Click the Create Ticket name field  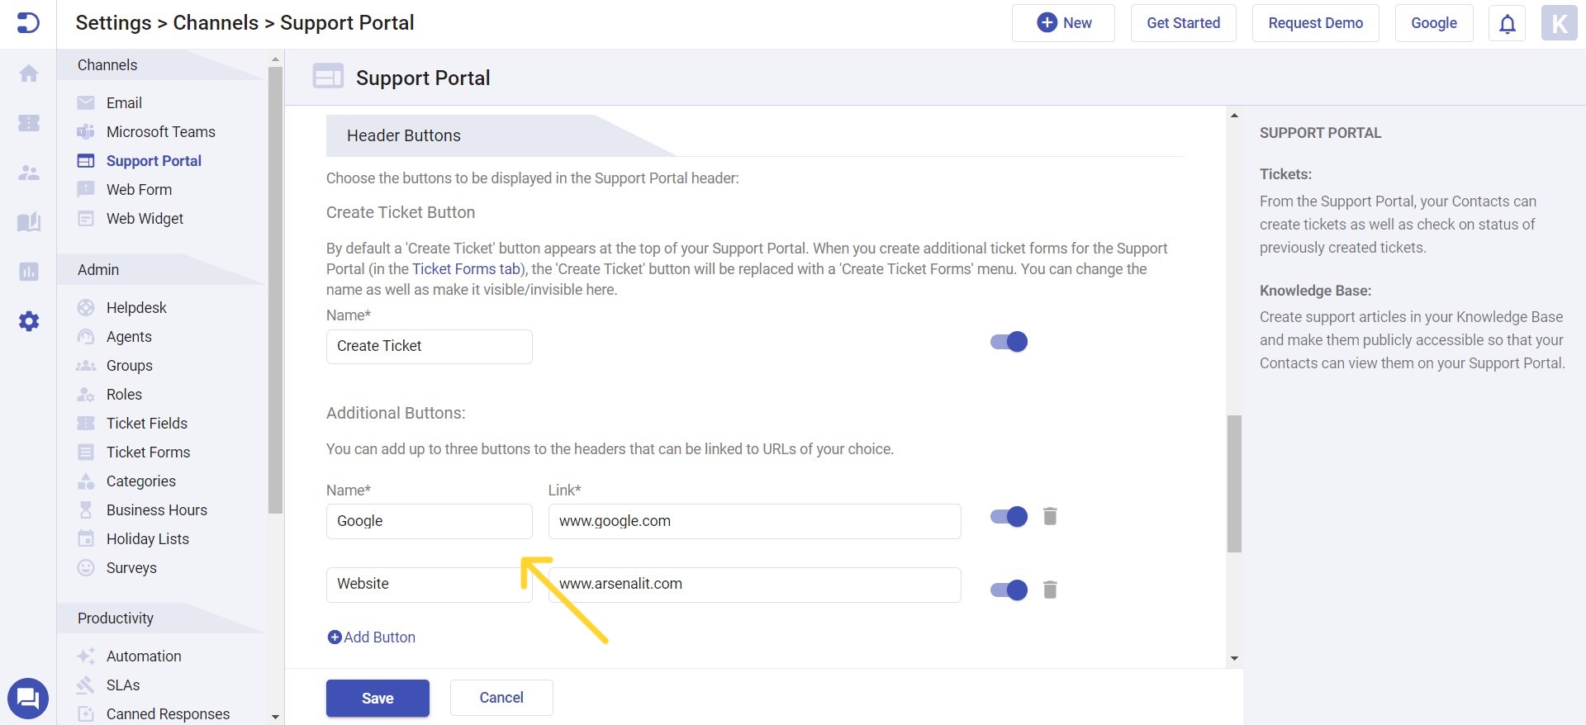coord(430,347)
